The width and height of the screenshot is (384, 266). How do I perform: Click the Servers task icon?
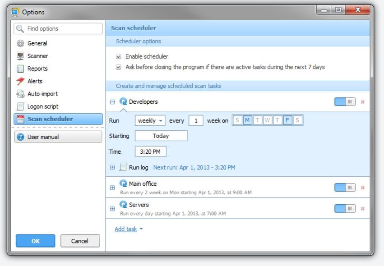(x=123, y=204)
